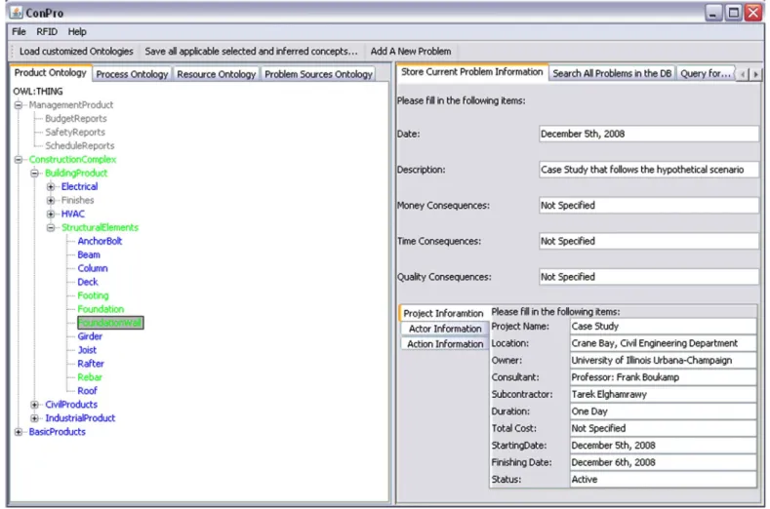Open the Action Information side tab
Image resolution: width=770 pixels, height=509 pixels.
445,344
